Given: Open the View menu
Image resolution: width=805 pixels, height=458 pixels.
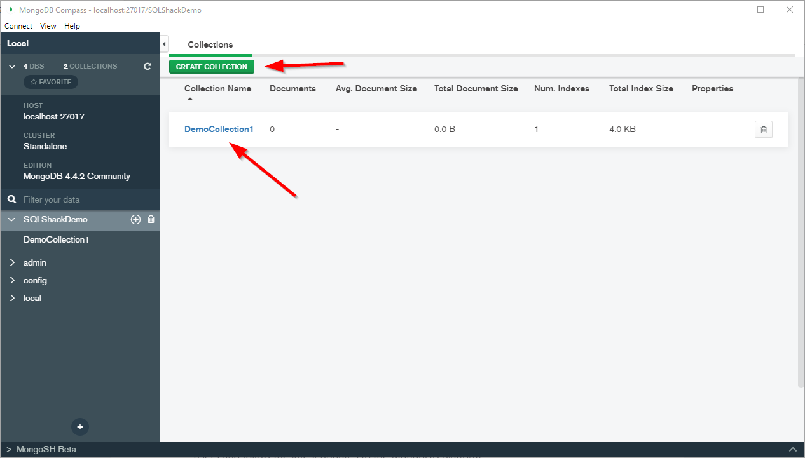Looking at the screenshot, I should click(48, 26).
